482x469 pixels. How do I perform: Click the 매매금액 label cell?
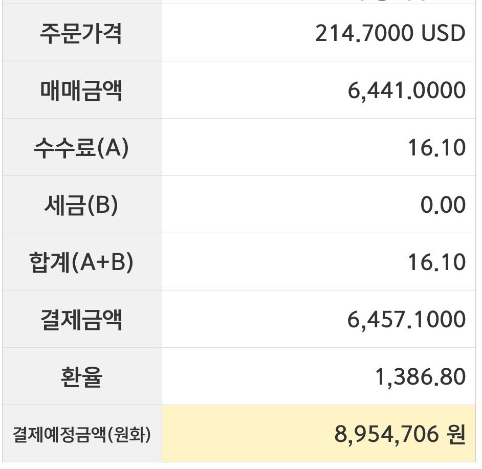point(81,91)
